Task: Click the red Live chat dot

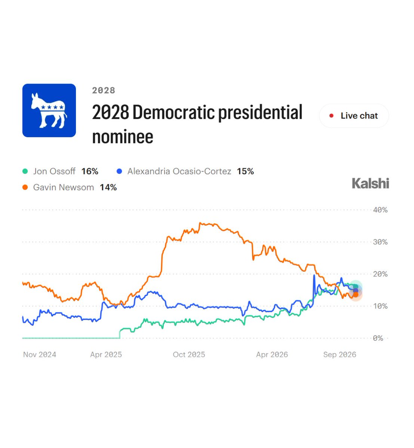Action: pos(331,116)
